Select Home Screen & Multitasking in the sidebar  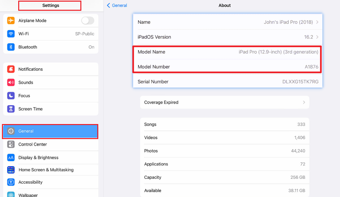point(46,170)
